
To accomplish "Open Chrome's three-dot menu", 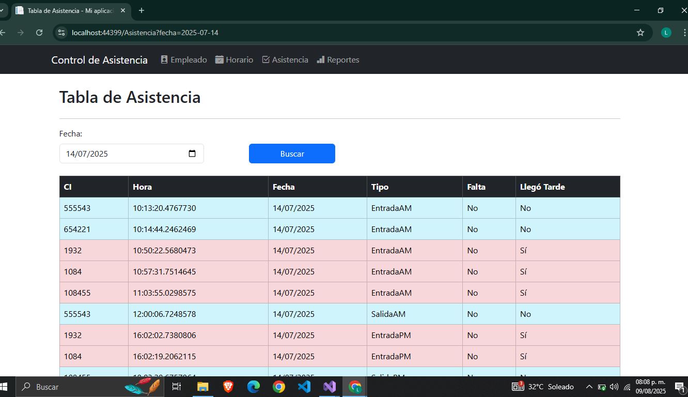I will [x=684, y=33].
